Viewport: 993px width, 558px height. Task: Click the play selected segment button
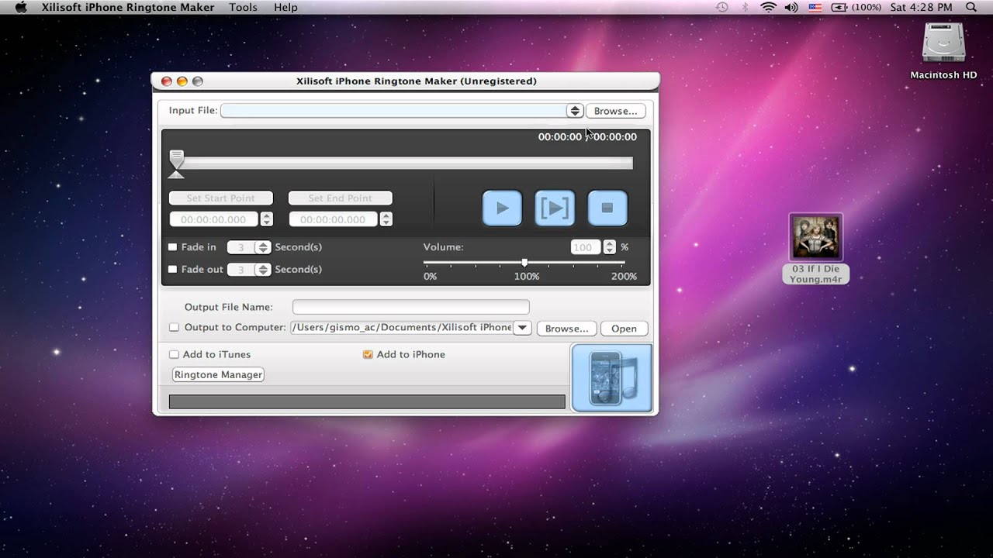(x=555, y=208)
